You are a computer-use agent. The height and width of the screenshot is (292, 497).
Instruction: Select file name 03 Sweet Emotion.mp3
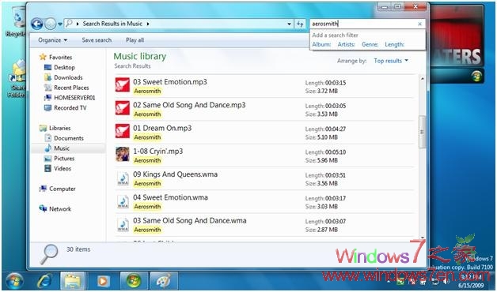[x=170, y=82]
